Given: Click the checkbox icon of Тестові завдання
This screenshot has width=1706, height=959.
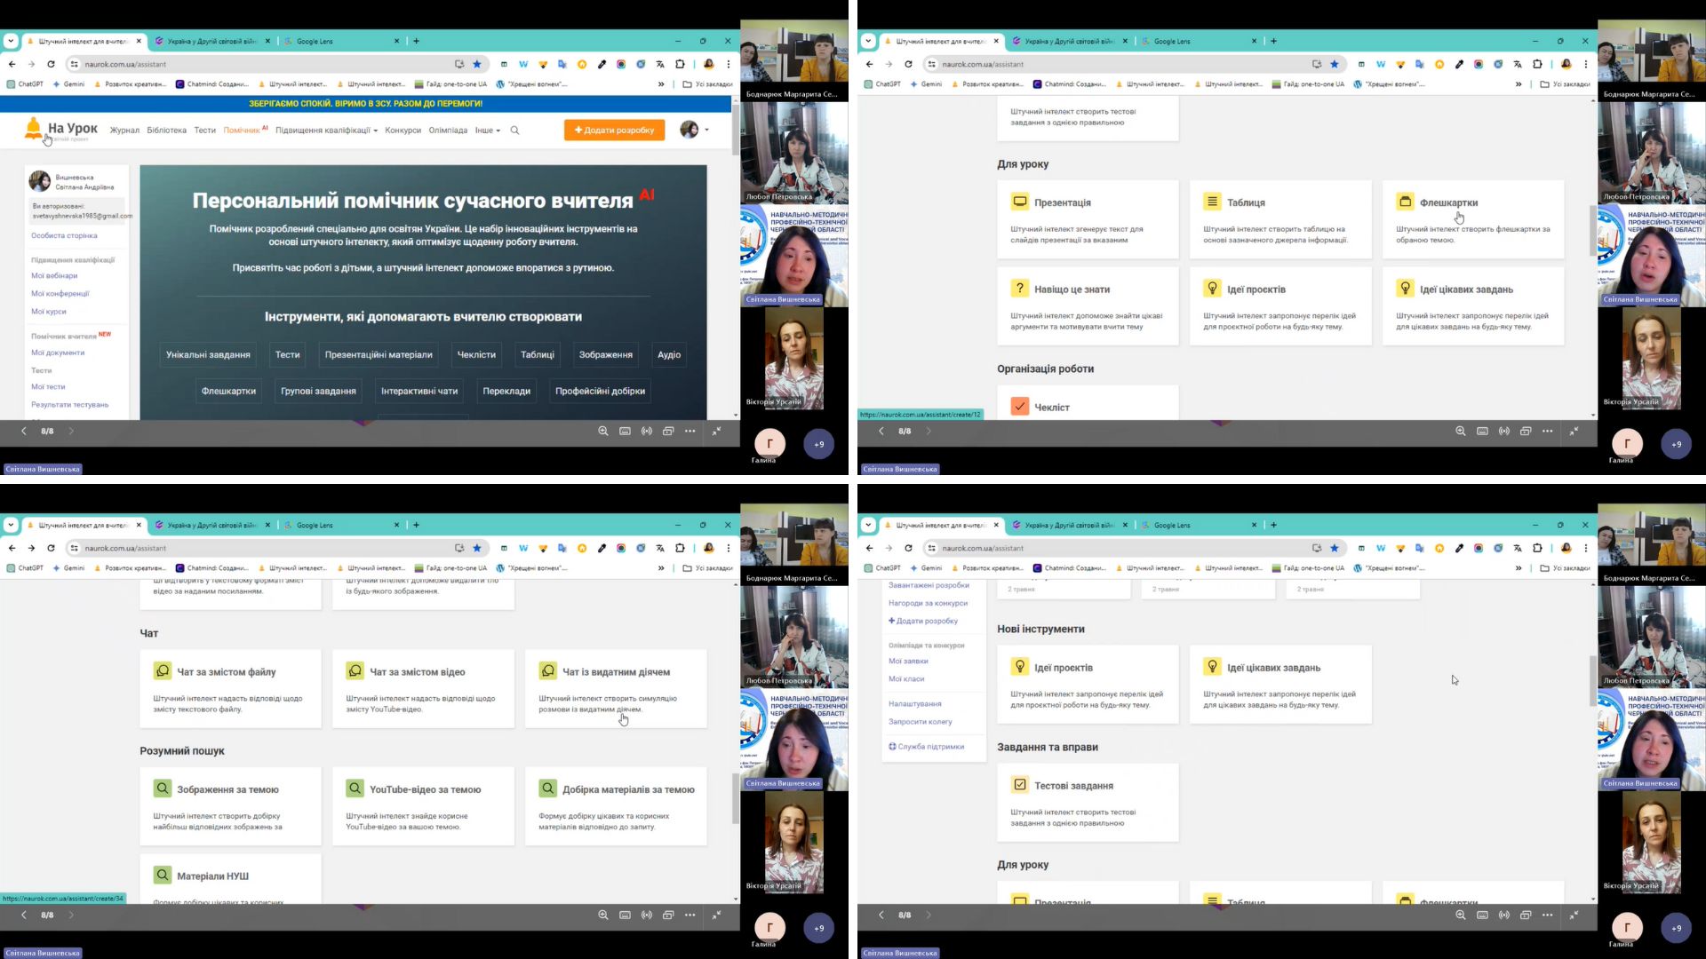Looking at the screenshot, I should coord(1019,785).
